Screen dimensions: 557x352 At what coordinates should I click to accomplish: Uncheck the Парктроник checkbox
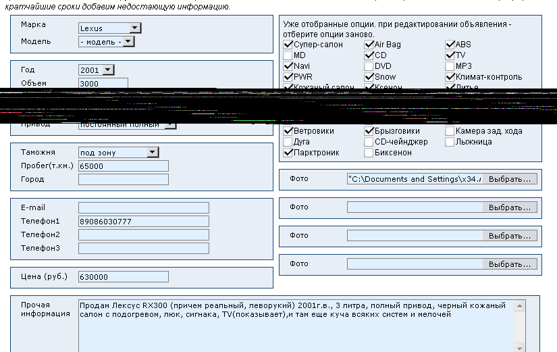(288, 153)
